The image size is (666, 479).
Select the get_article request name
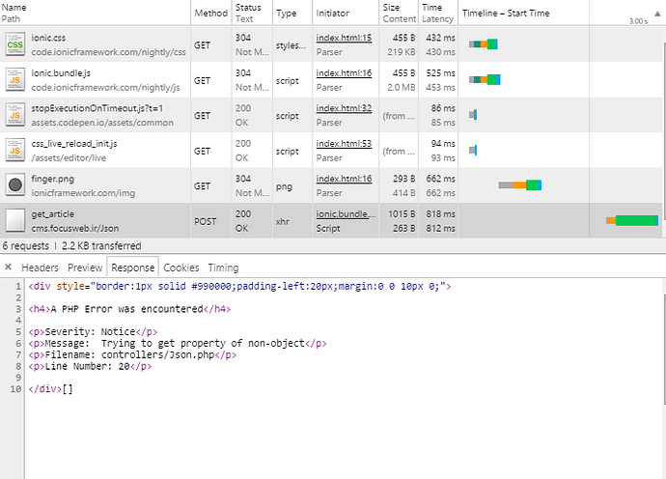point(53,214)
